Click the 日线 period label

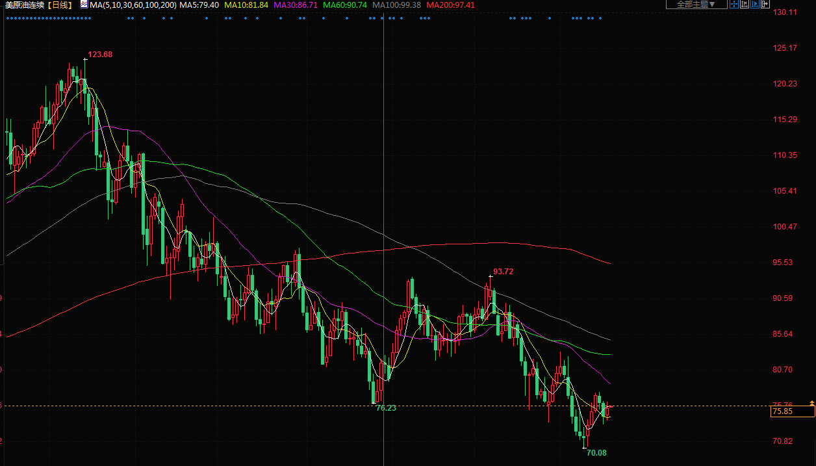(62, 5)
